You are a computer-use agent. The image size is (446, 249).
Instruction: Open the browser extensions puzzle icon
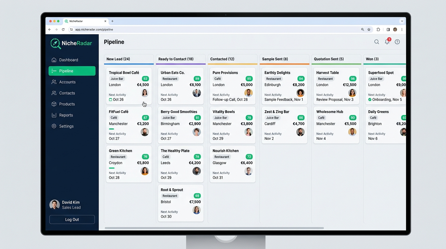[x=378, y=30]
